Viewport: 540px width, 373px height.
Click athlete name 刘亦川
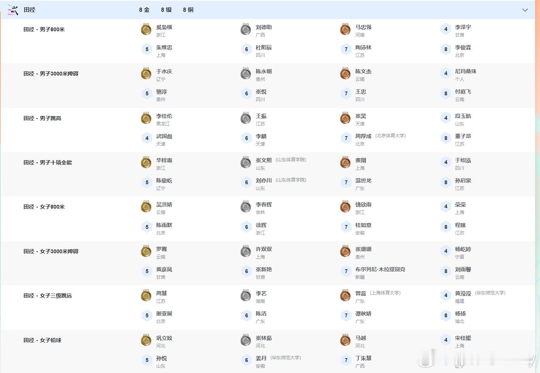click(x=264, y=180)
